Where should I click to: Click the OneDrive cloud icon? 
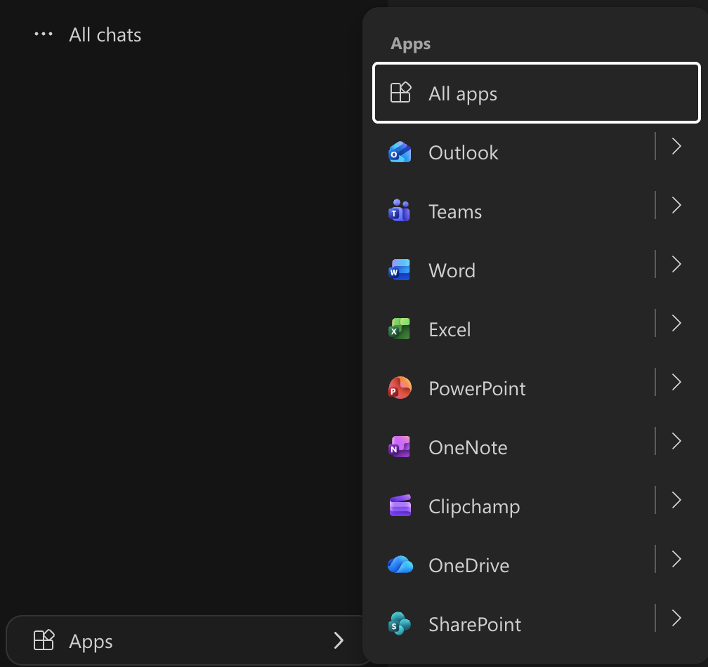(x=400, y=565)
